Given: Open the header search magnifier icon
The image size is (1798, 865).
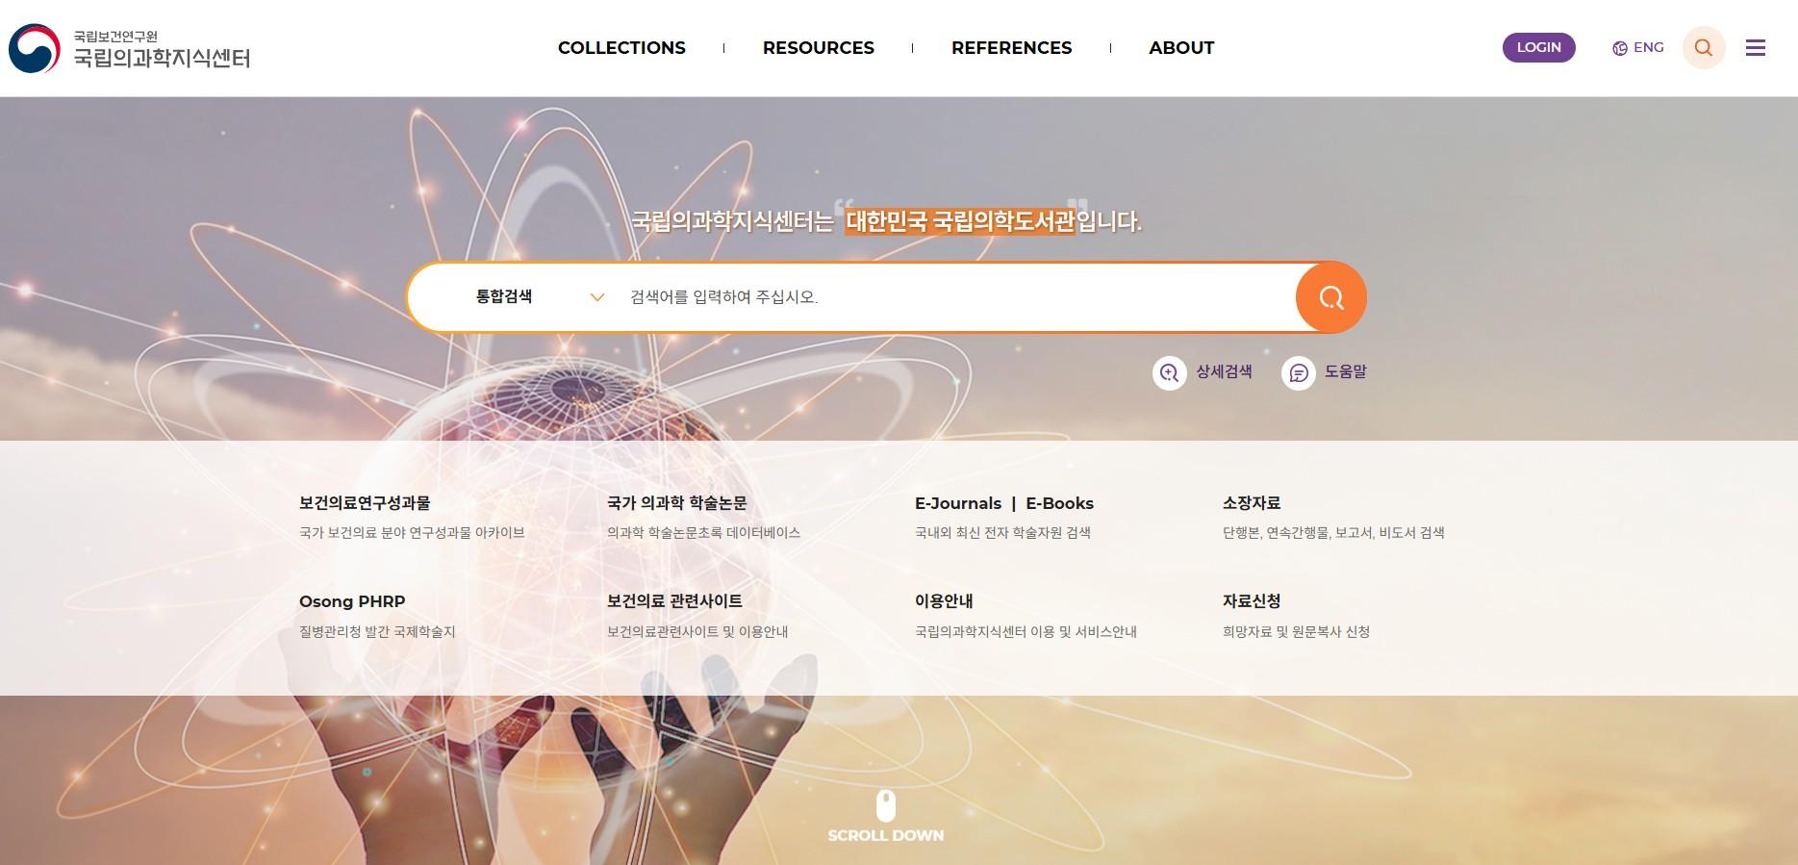Looking at the screenshot, I should [x=1703, y=47].
